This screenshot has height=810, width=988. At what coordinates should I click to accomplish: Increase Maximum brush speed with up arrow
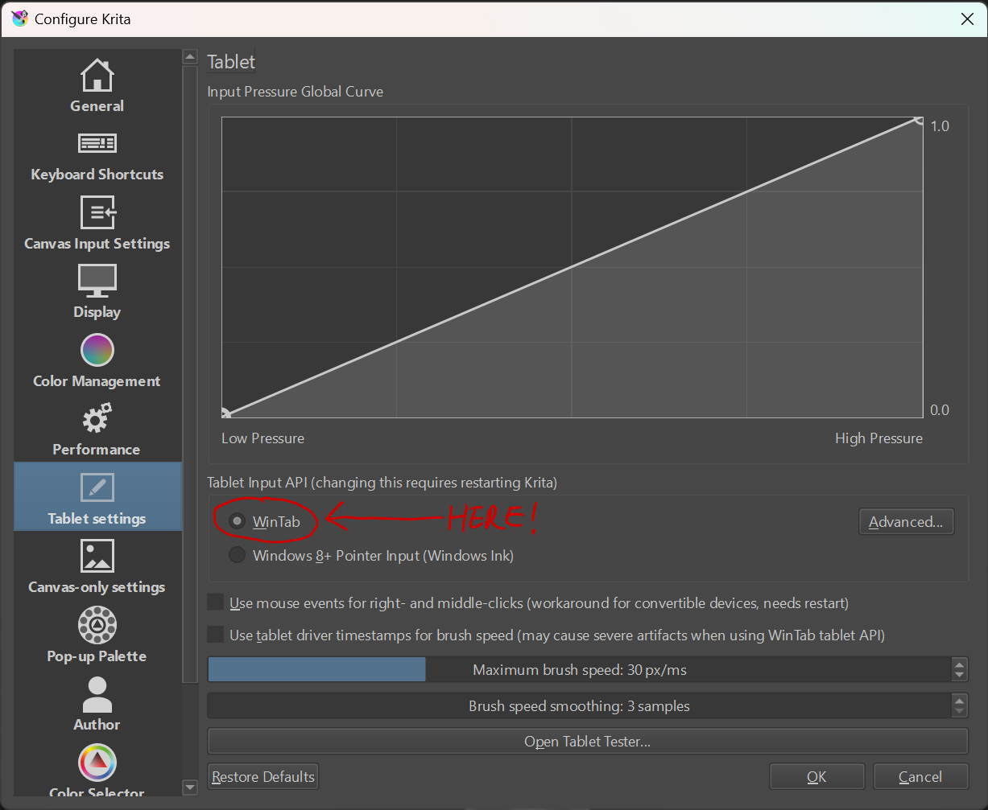[959, 664]
